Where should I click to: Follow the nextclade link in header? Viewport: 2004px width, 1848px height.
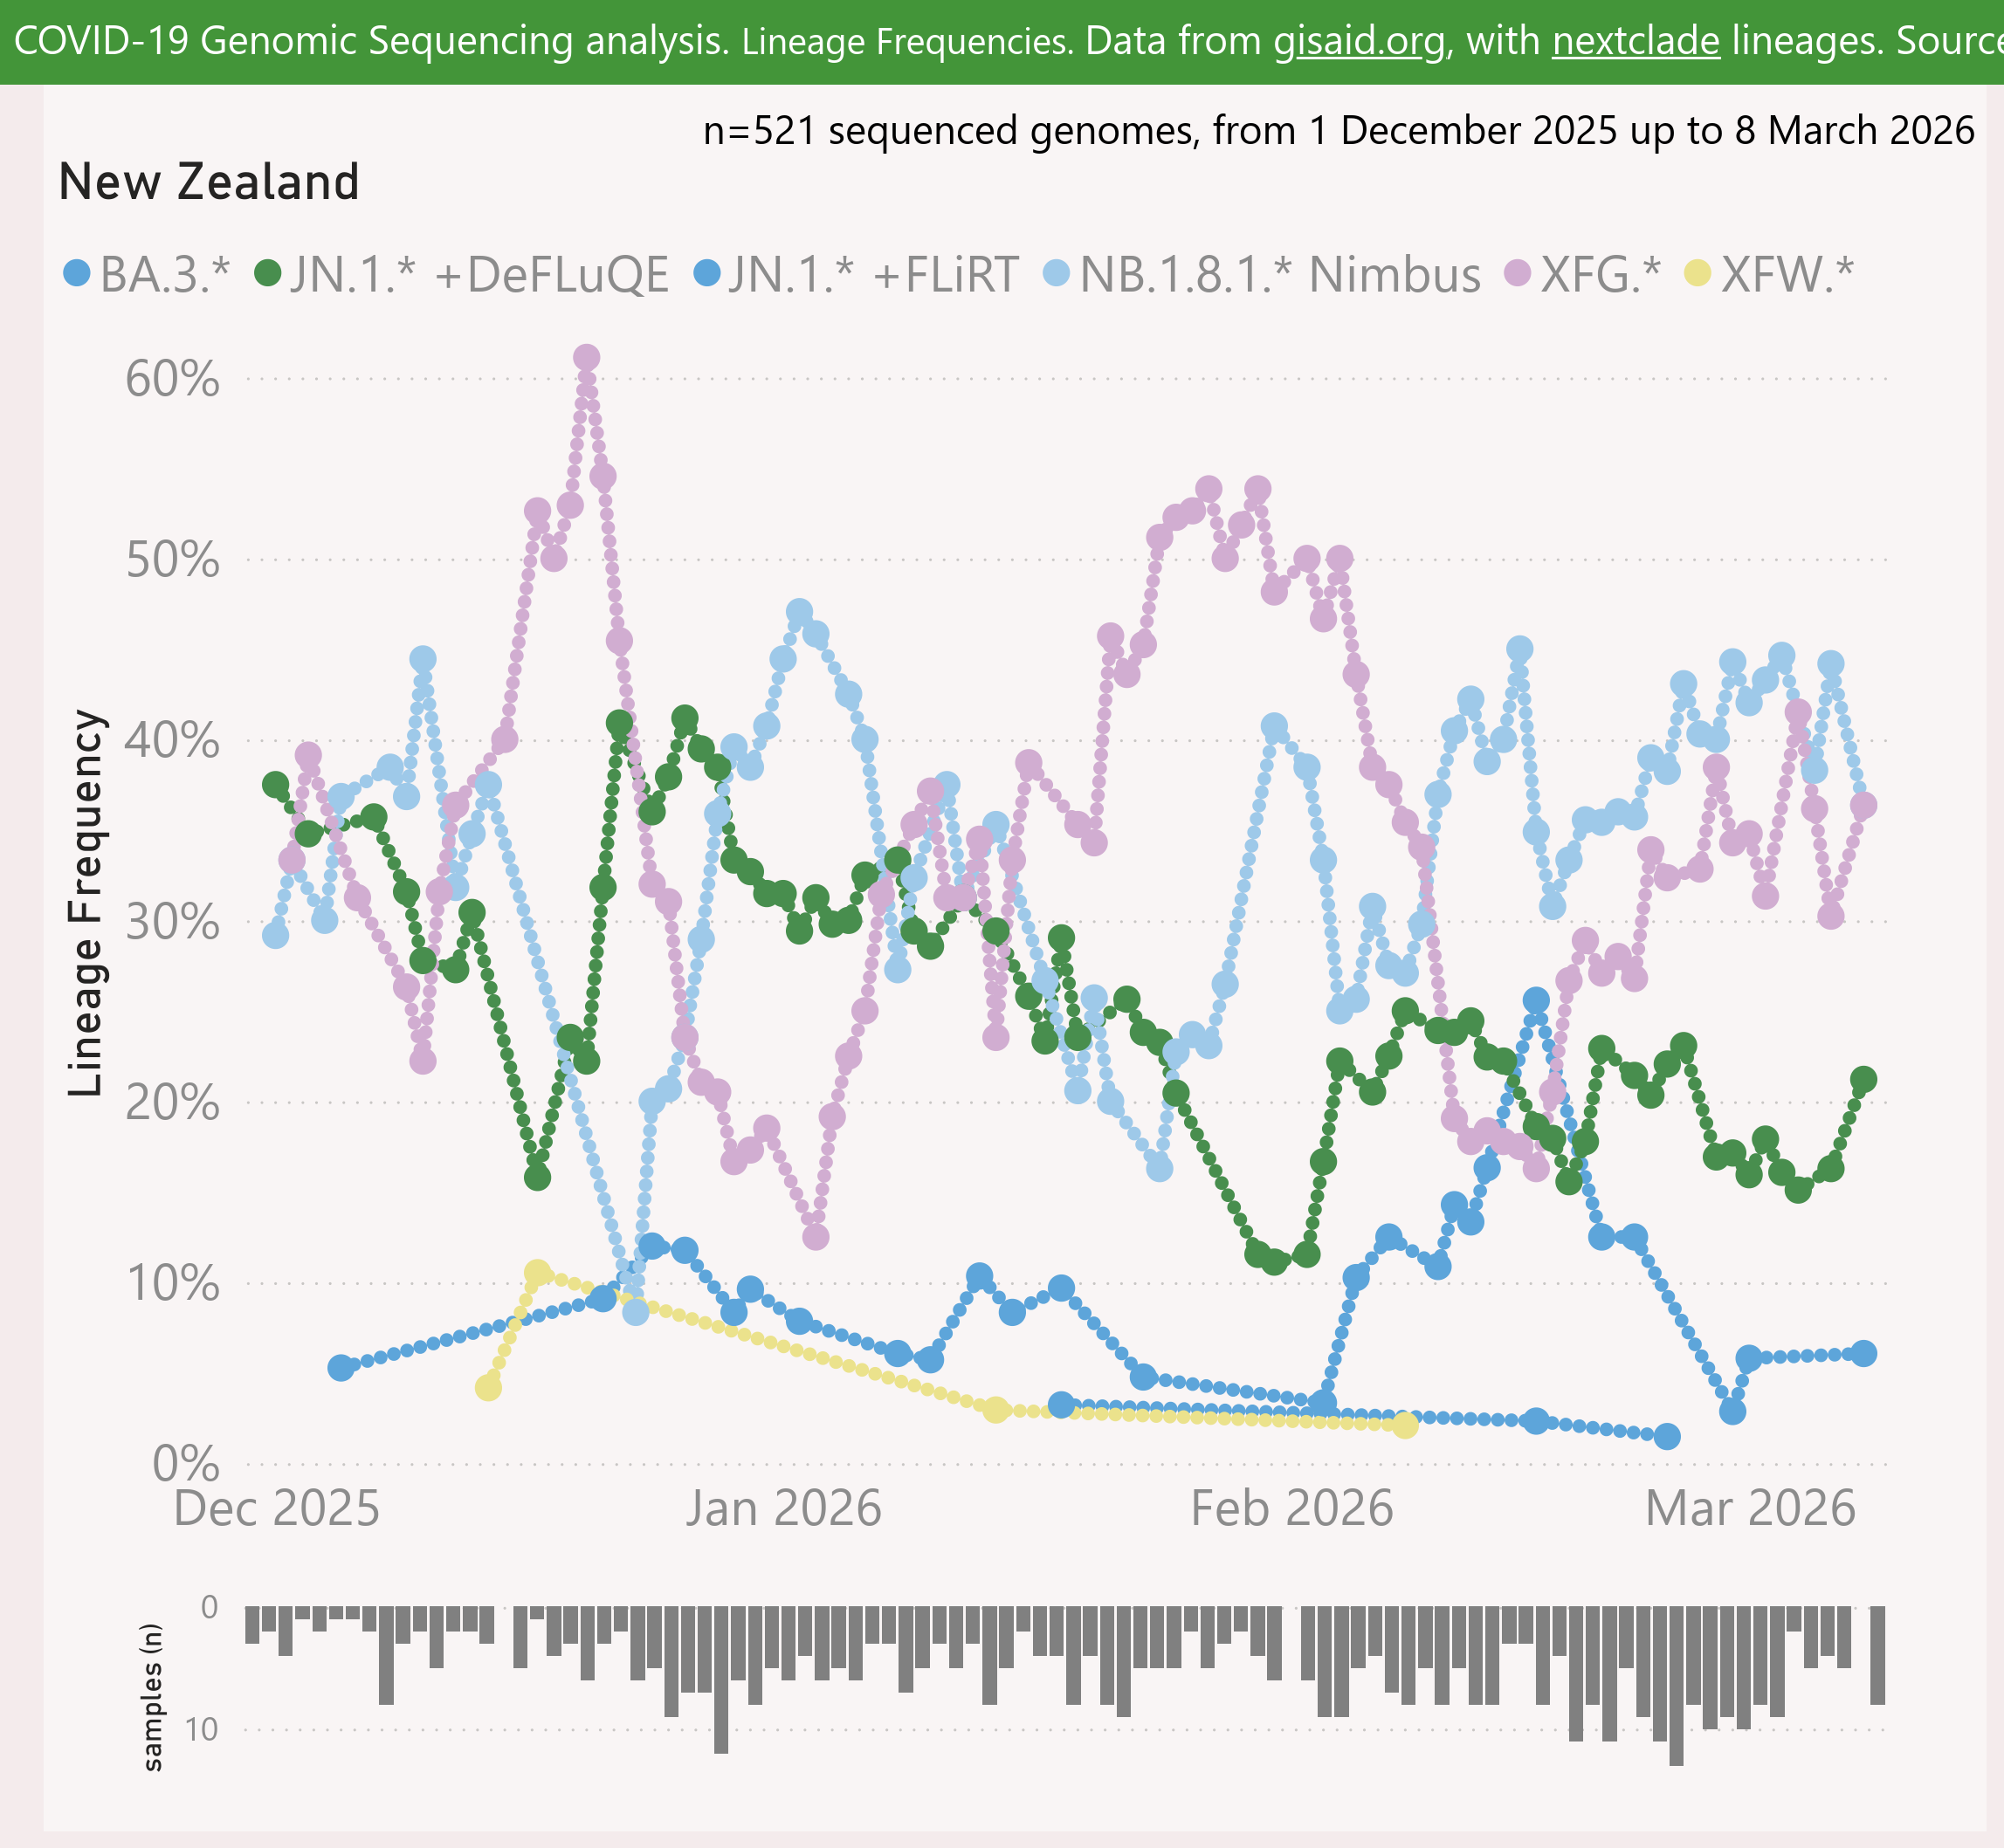coord(1636,41)
